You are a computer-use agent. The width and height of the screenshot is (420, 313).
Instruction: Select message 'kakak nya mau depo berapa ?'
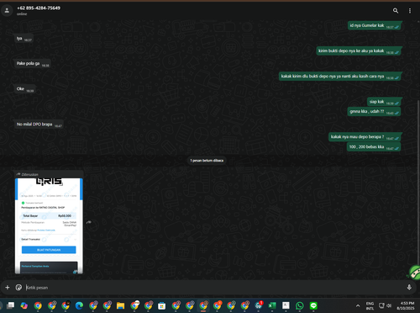pos(365,137)
